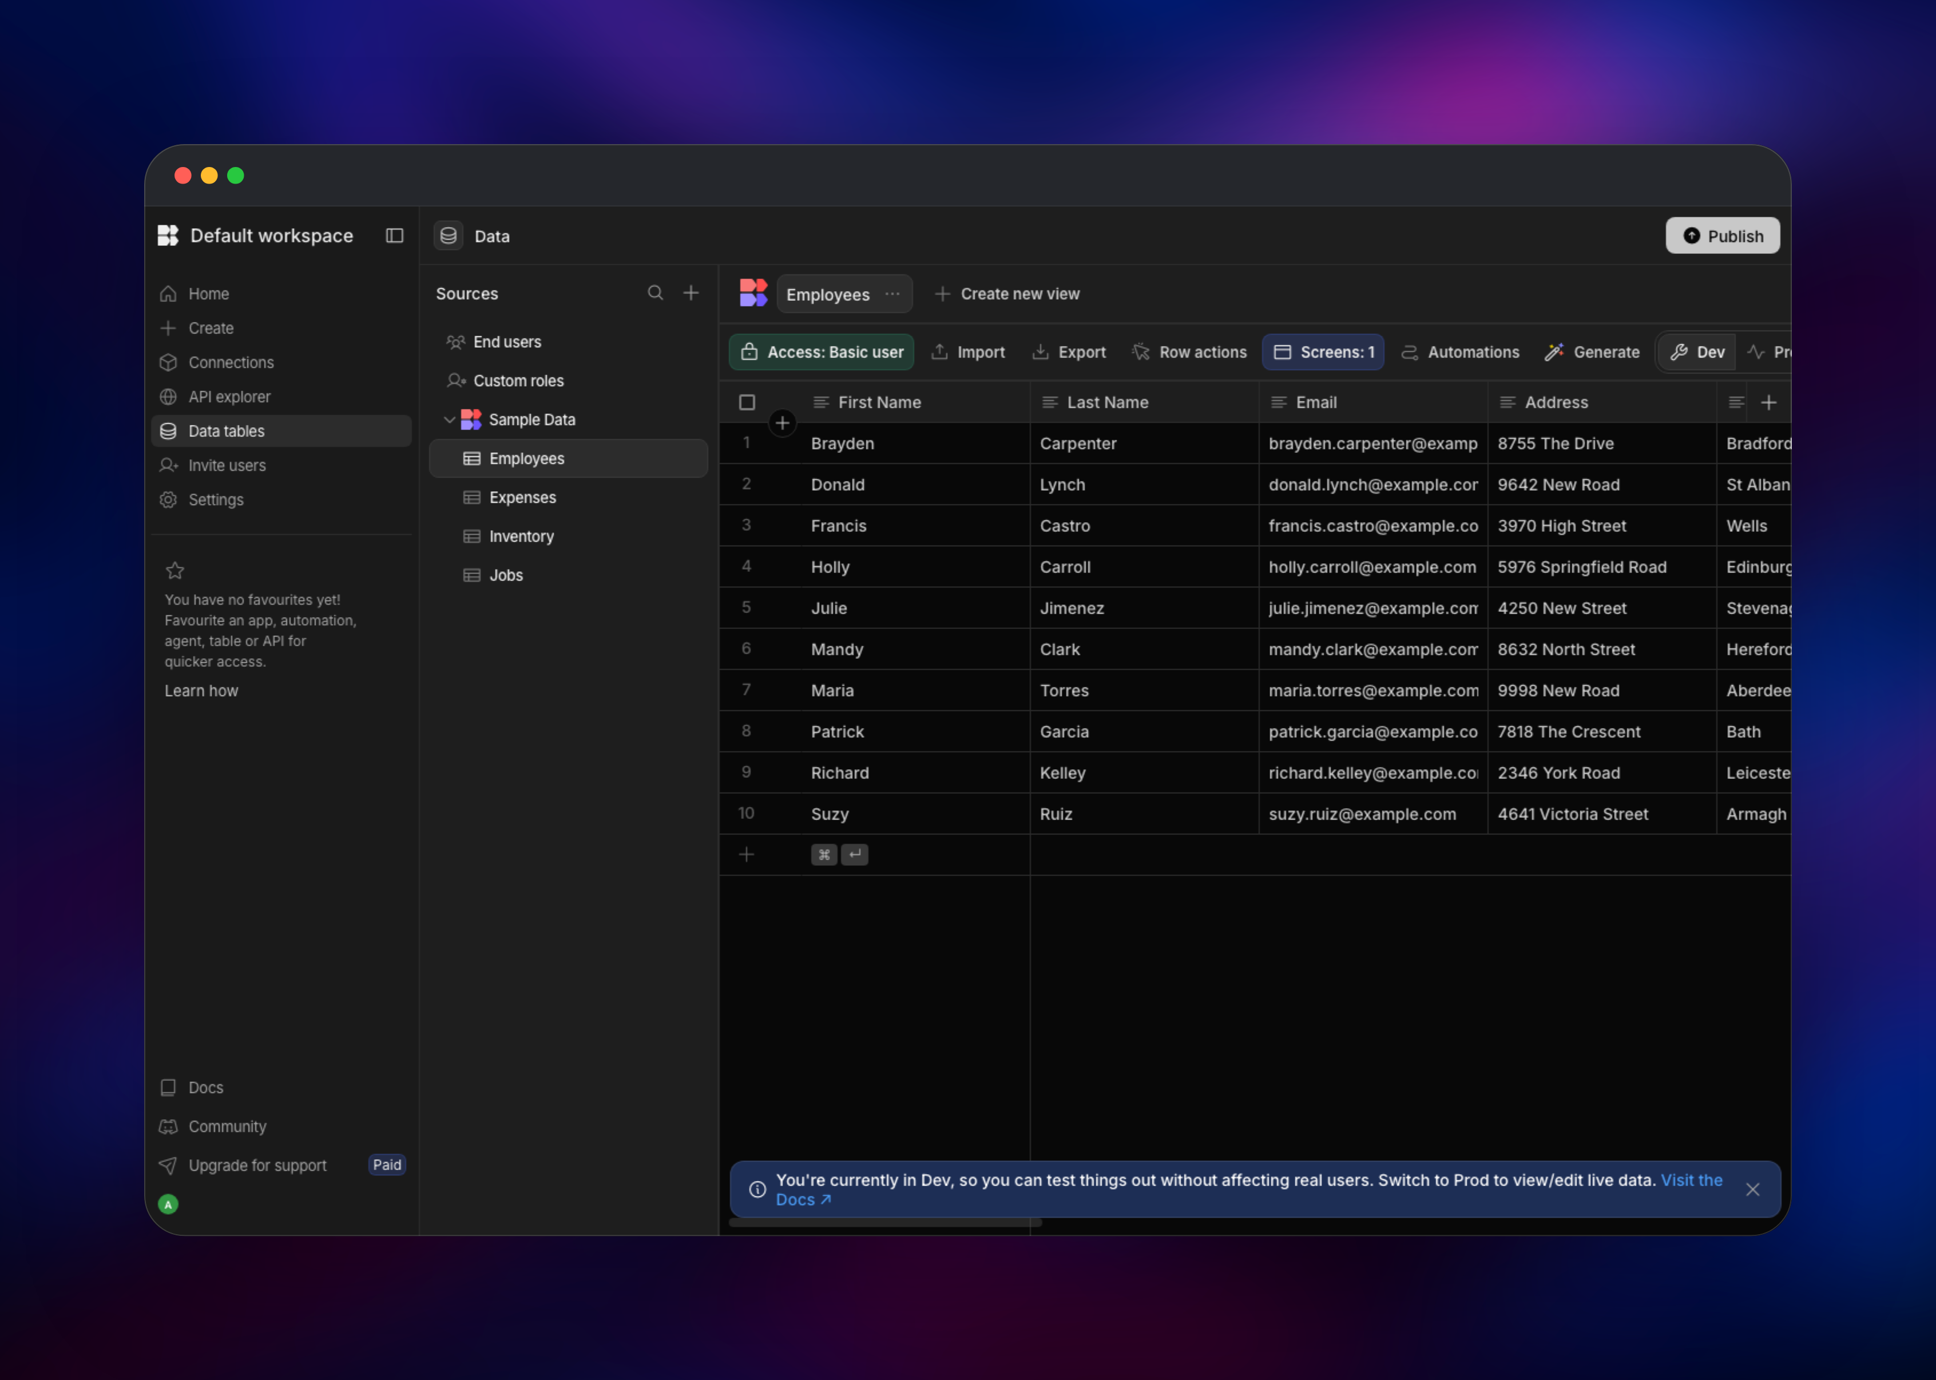Click the Budibase logo beside Default workspace
The height and width of the screenshot is (1380, 1936).
(x=168, y=236)
